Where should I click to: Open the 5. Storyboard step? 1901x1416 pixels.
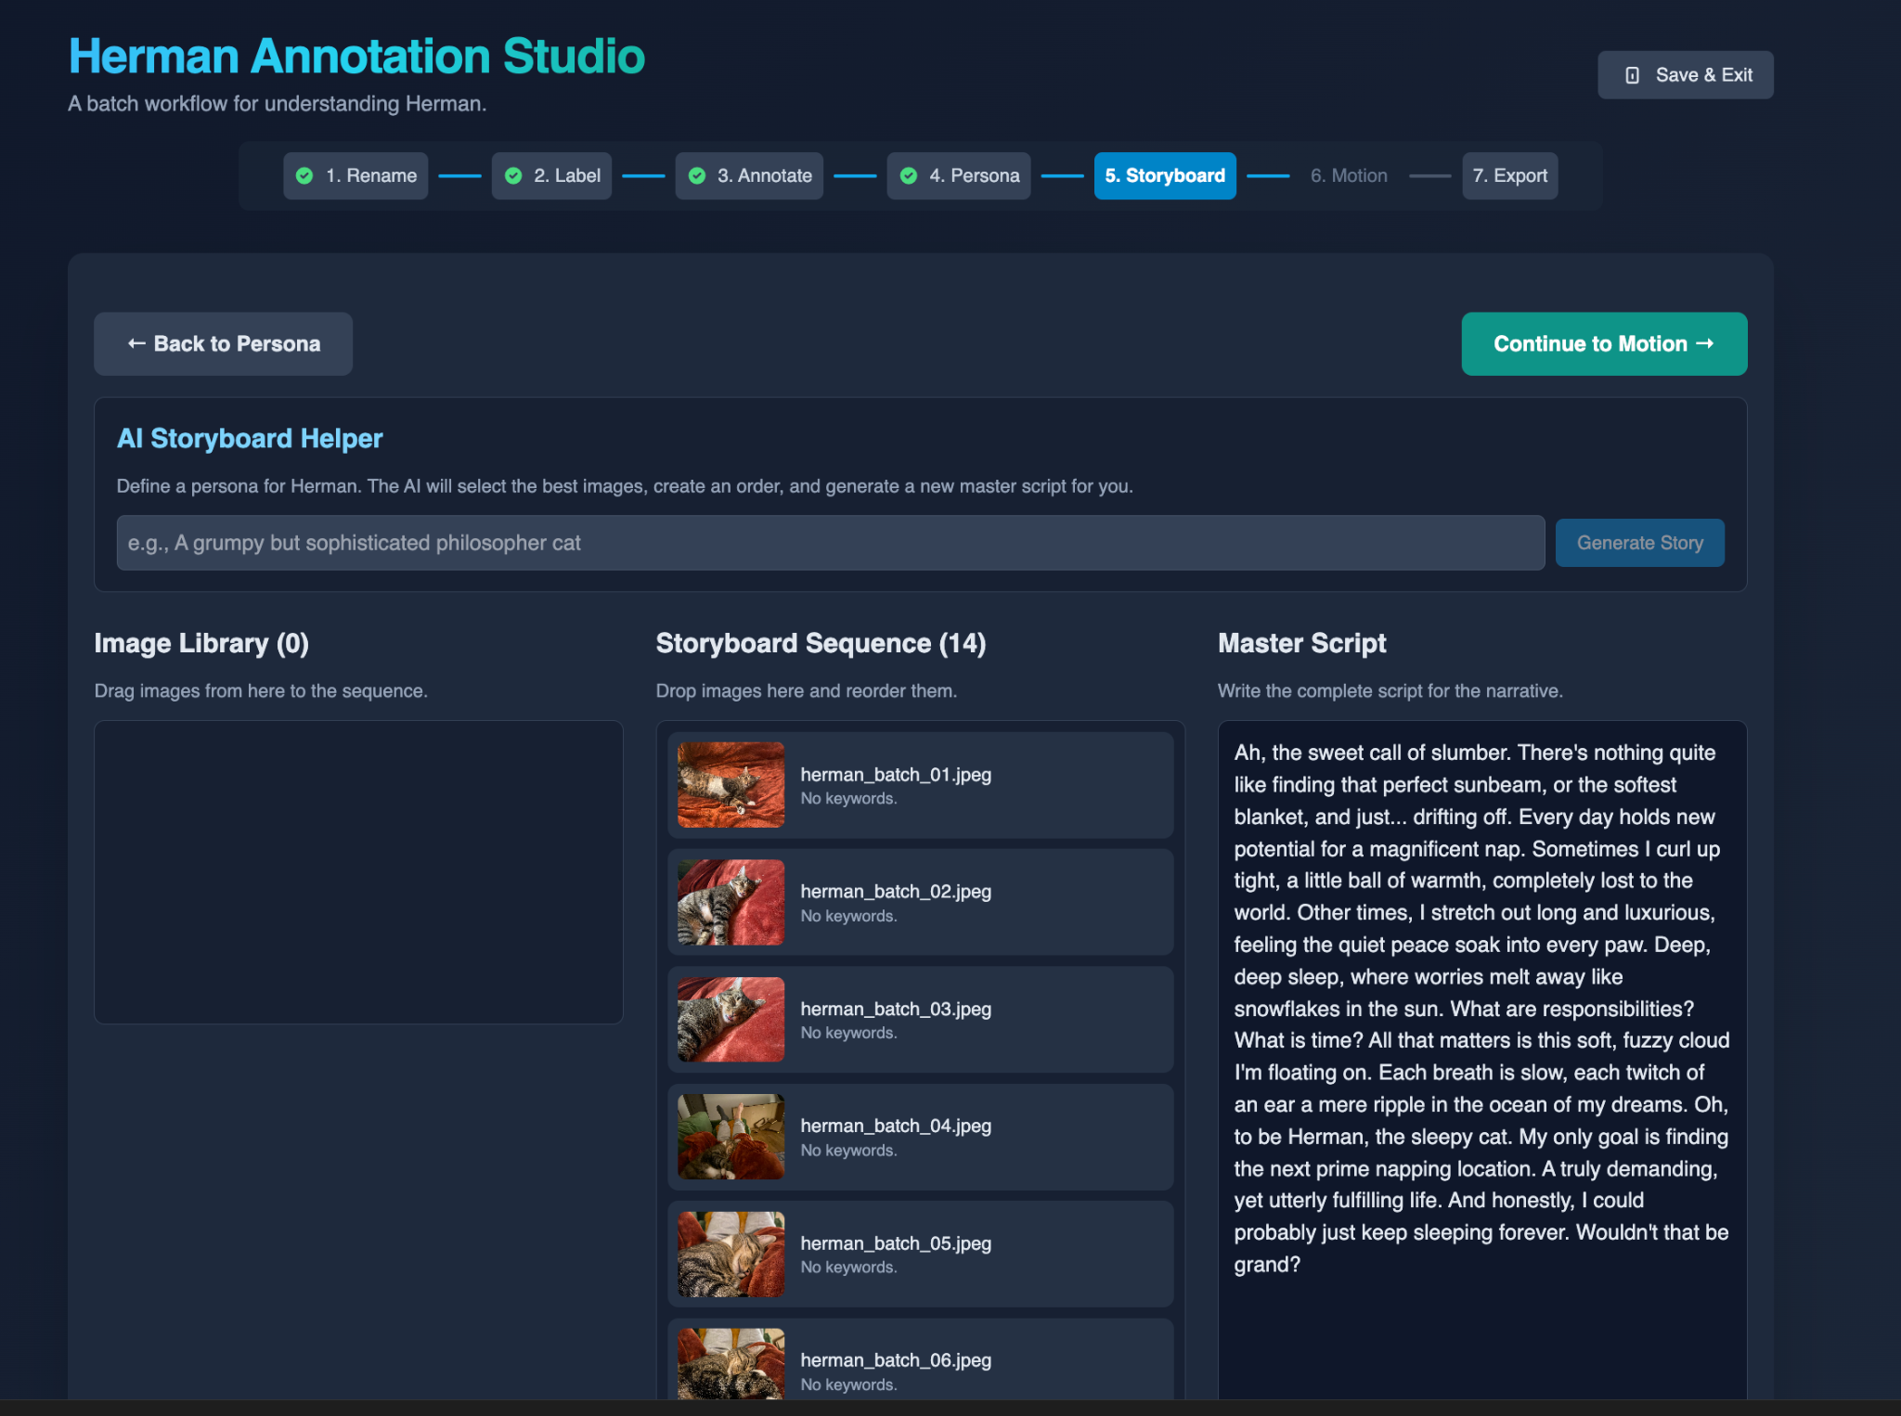pyautogui.click(x=1164, y=175)
